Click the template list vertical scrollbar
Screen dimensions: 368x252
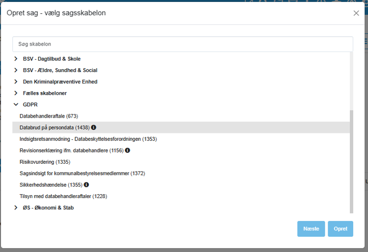[x=351, y=161]
